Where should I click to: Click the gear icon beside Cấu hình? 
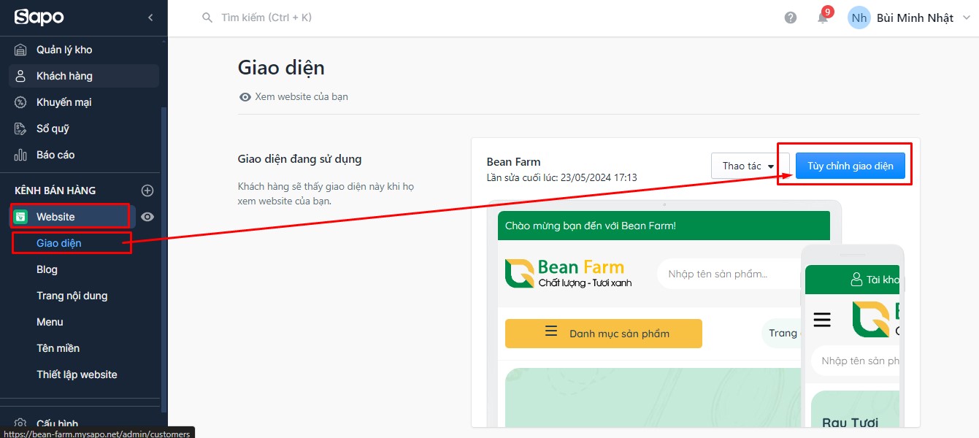coord(21,424)
